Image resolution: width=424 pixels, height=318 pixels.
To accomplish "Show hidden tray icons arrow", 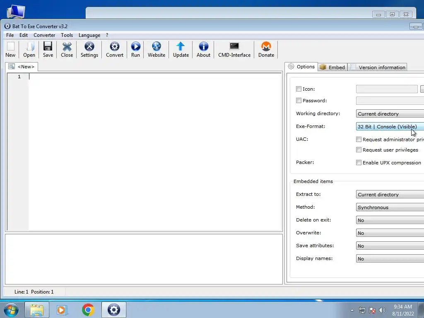I will point(352,310).
